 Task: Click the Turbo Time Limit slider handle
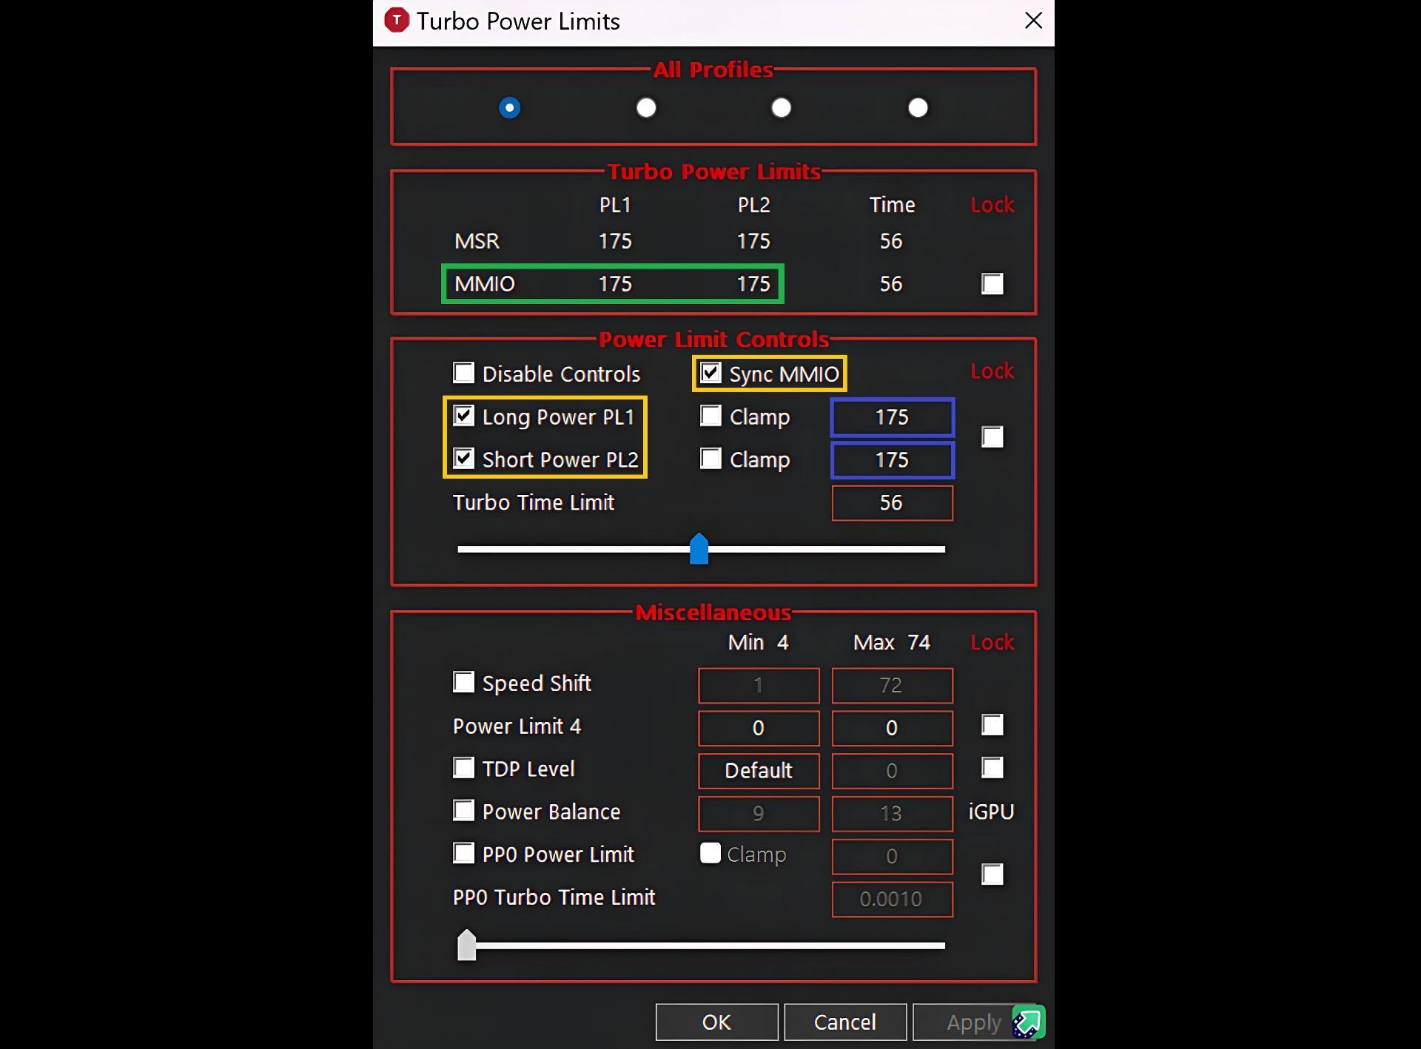click(699, 549)
